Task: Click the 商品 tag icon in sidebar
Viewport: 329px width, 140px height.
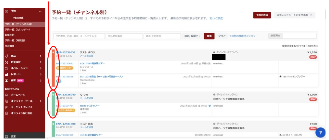Action: click(x=6, y=56)
